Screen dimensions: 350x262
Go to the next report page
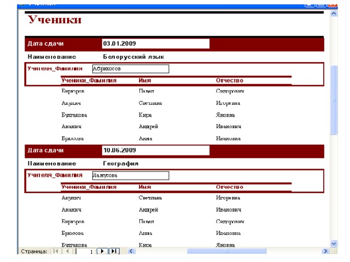point(102,251)
